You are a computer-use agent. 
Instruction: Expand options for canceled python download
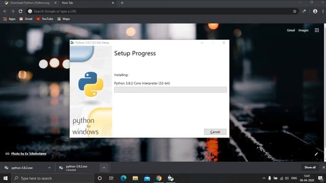pyautogui.click(x=104, y=168)
